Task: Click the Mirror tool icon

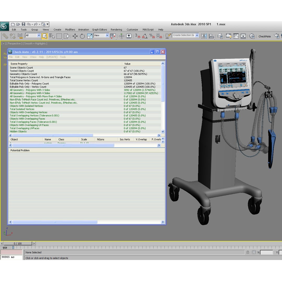Action: coord(204,36)
